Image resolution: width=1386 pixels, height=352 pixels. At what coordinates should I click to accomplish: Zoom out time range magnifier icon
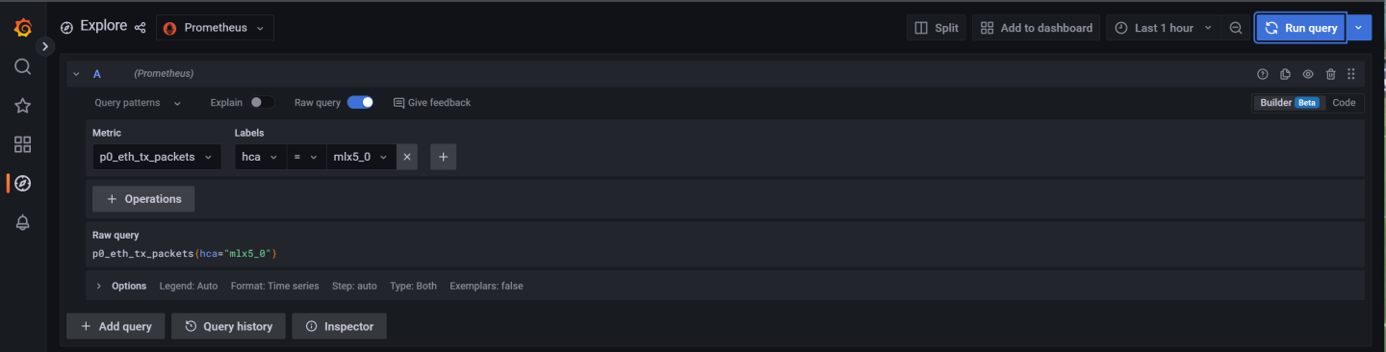tap(1236, 28)
